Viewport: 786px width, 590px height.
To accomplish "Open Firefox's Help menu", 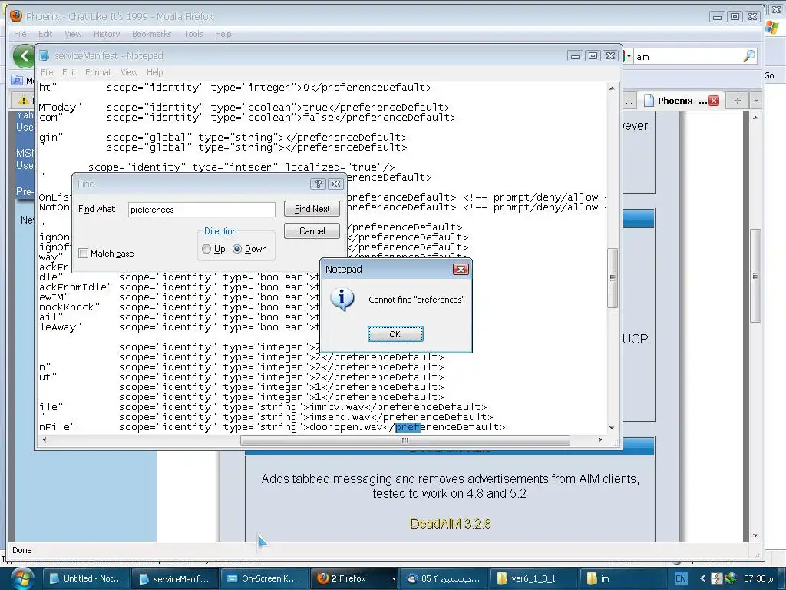I will point(223,34).
